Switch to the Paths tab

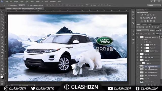(x=150, y=24)
